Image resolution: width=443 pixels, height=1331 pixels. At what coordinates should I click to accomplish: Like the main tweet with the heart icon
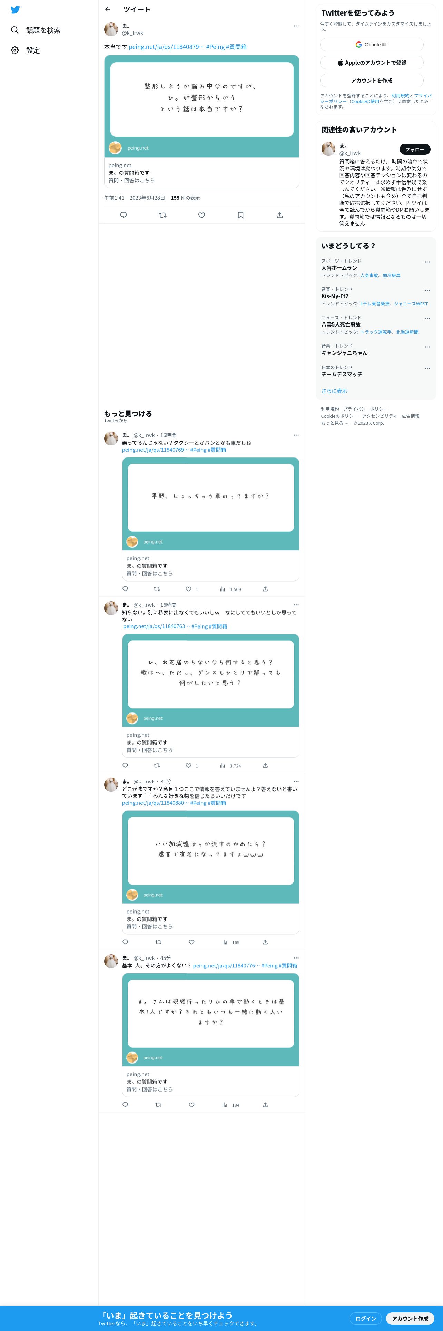(201, 215)
